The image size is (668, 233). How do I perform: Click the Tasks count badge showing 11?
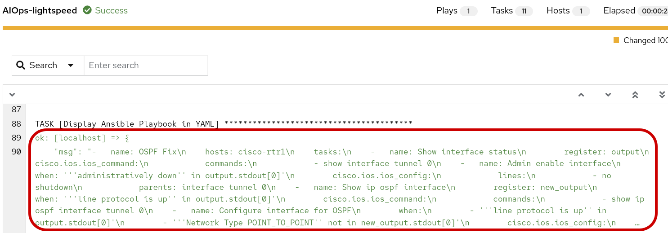pos(524,11)
